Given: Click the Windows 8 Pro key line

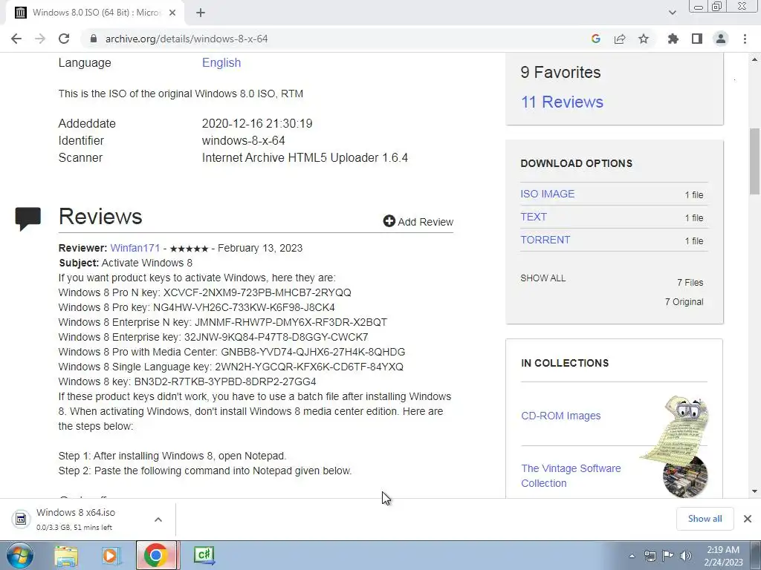Looking at the screenshot, I should pos(196,308).
